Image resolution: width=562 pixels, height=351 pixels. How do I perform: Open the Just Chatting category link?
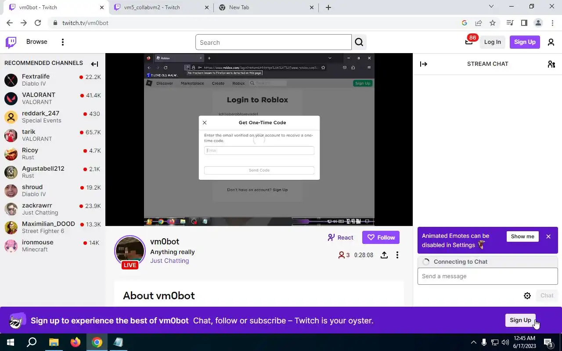click(169, 261)
